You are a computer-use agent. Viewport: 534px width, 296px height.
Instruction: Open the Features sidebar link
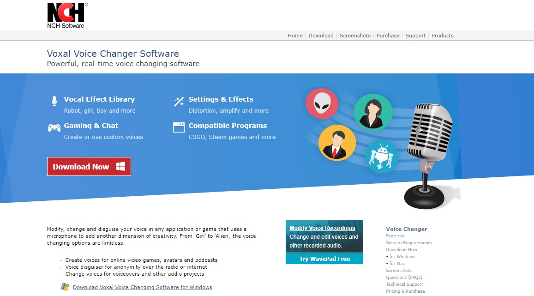(395, 236)
